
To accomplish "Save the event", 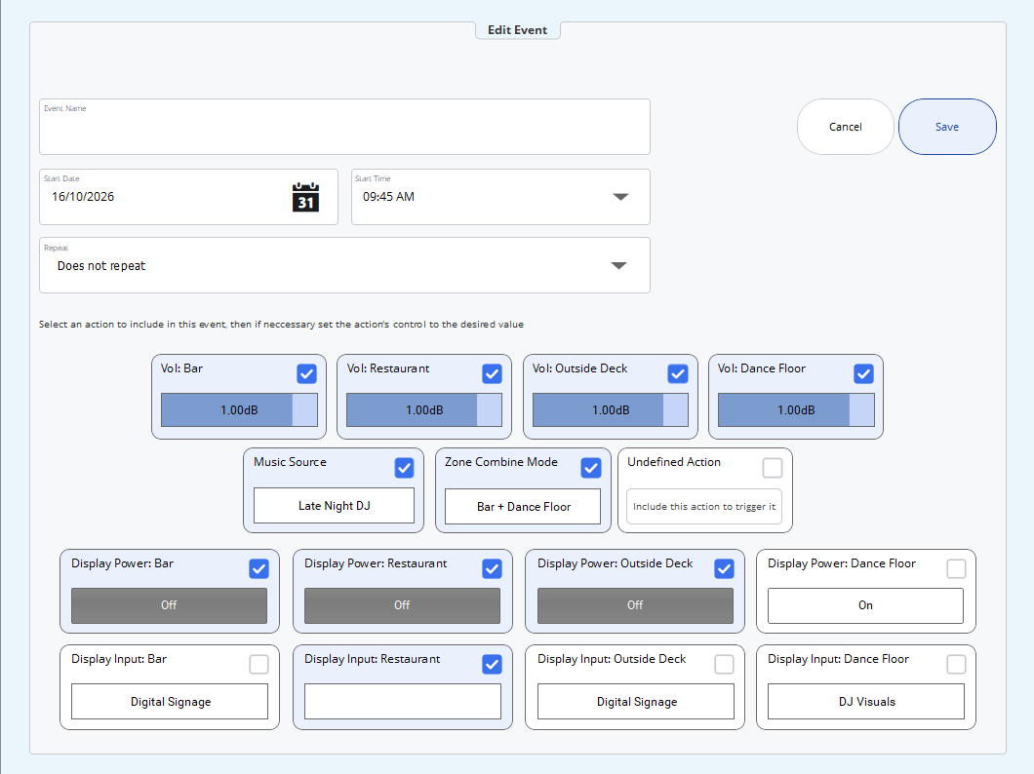I will pos(947,127).
